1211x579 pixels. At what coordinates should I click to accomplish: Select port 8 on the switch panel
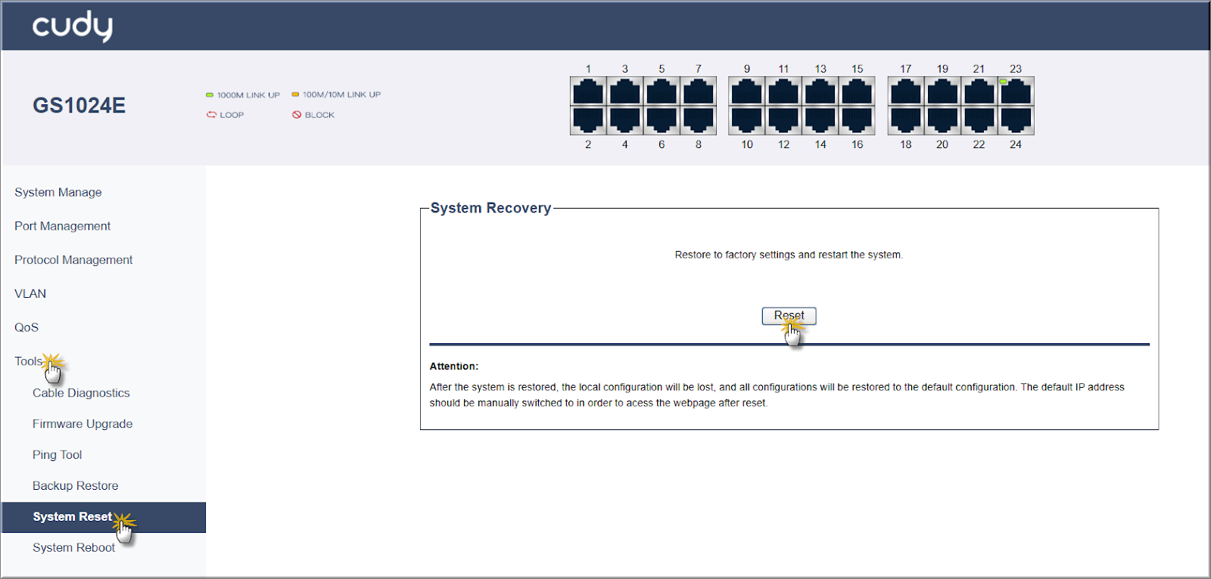coord(699,120)
